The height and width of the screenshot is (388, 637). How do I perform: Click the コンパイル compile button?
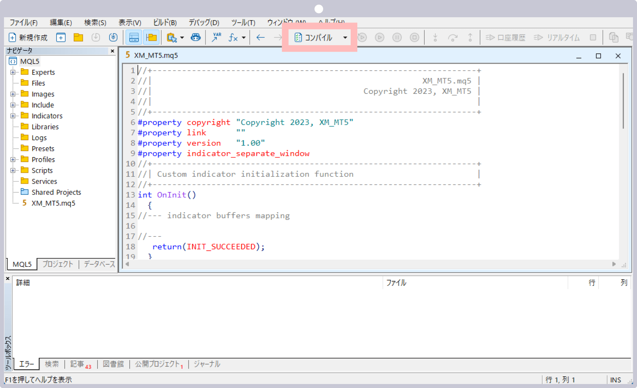(314, 37)
